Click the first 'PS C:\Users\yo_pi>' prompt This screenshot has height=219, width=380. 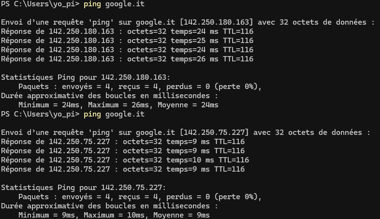[x=40, y=4]
